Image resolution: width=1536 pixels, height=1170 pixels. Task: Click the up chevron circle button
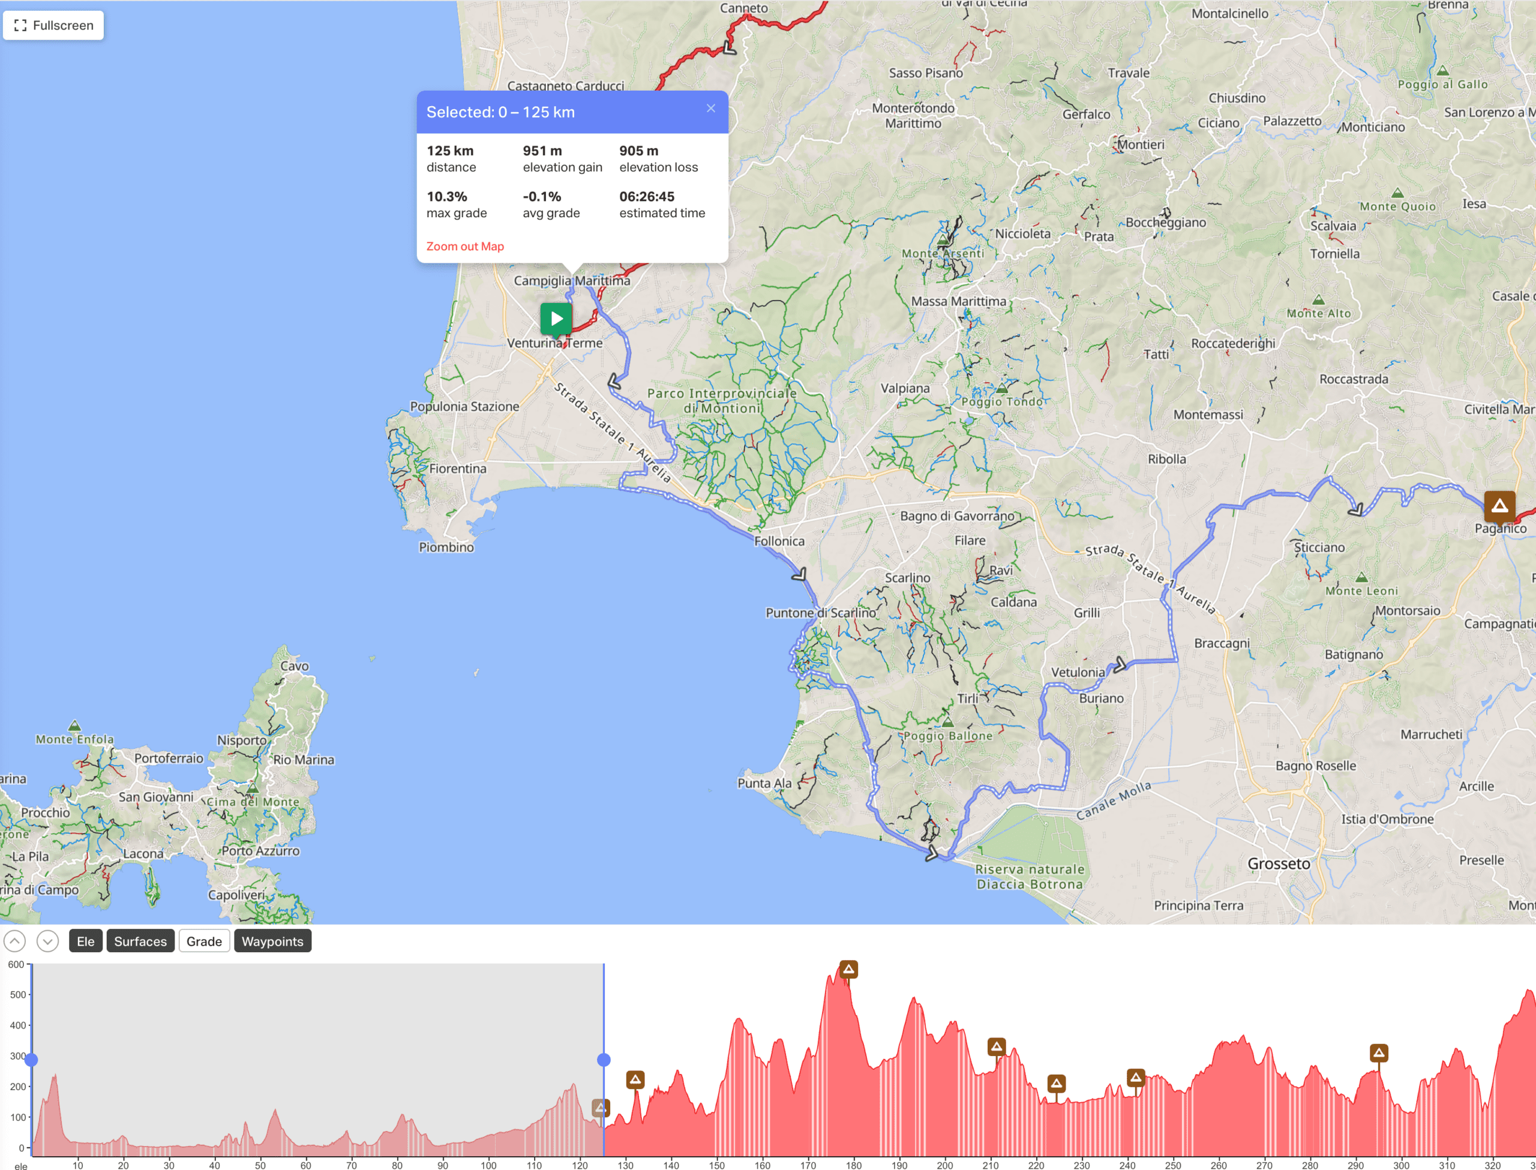pos(14,941)
